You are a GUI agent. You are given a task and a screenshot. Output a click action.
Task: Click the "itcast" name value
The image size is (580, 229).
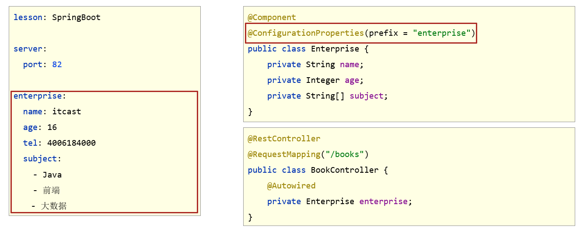coord(66,112)
